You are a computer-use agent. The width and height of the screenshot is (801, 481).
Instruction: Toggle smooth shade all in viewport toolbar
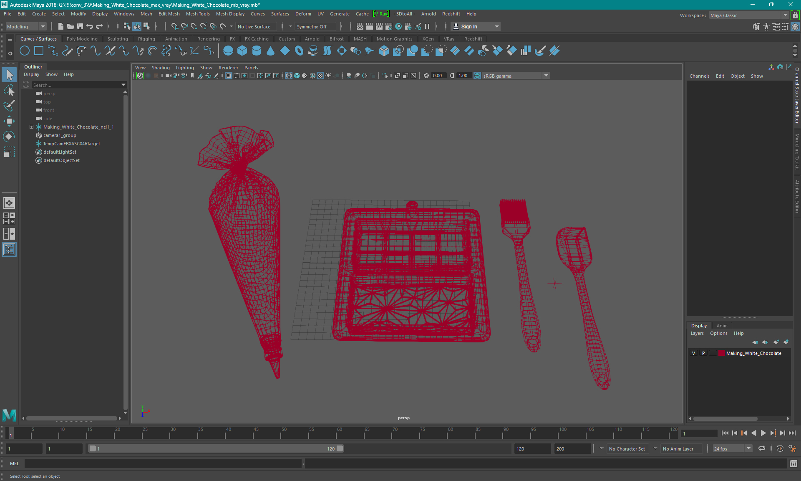point(297,76)
